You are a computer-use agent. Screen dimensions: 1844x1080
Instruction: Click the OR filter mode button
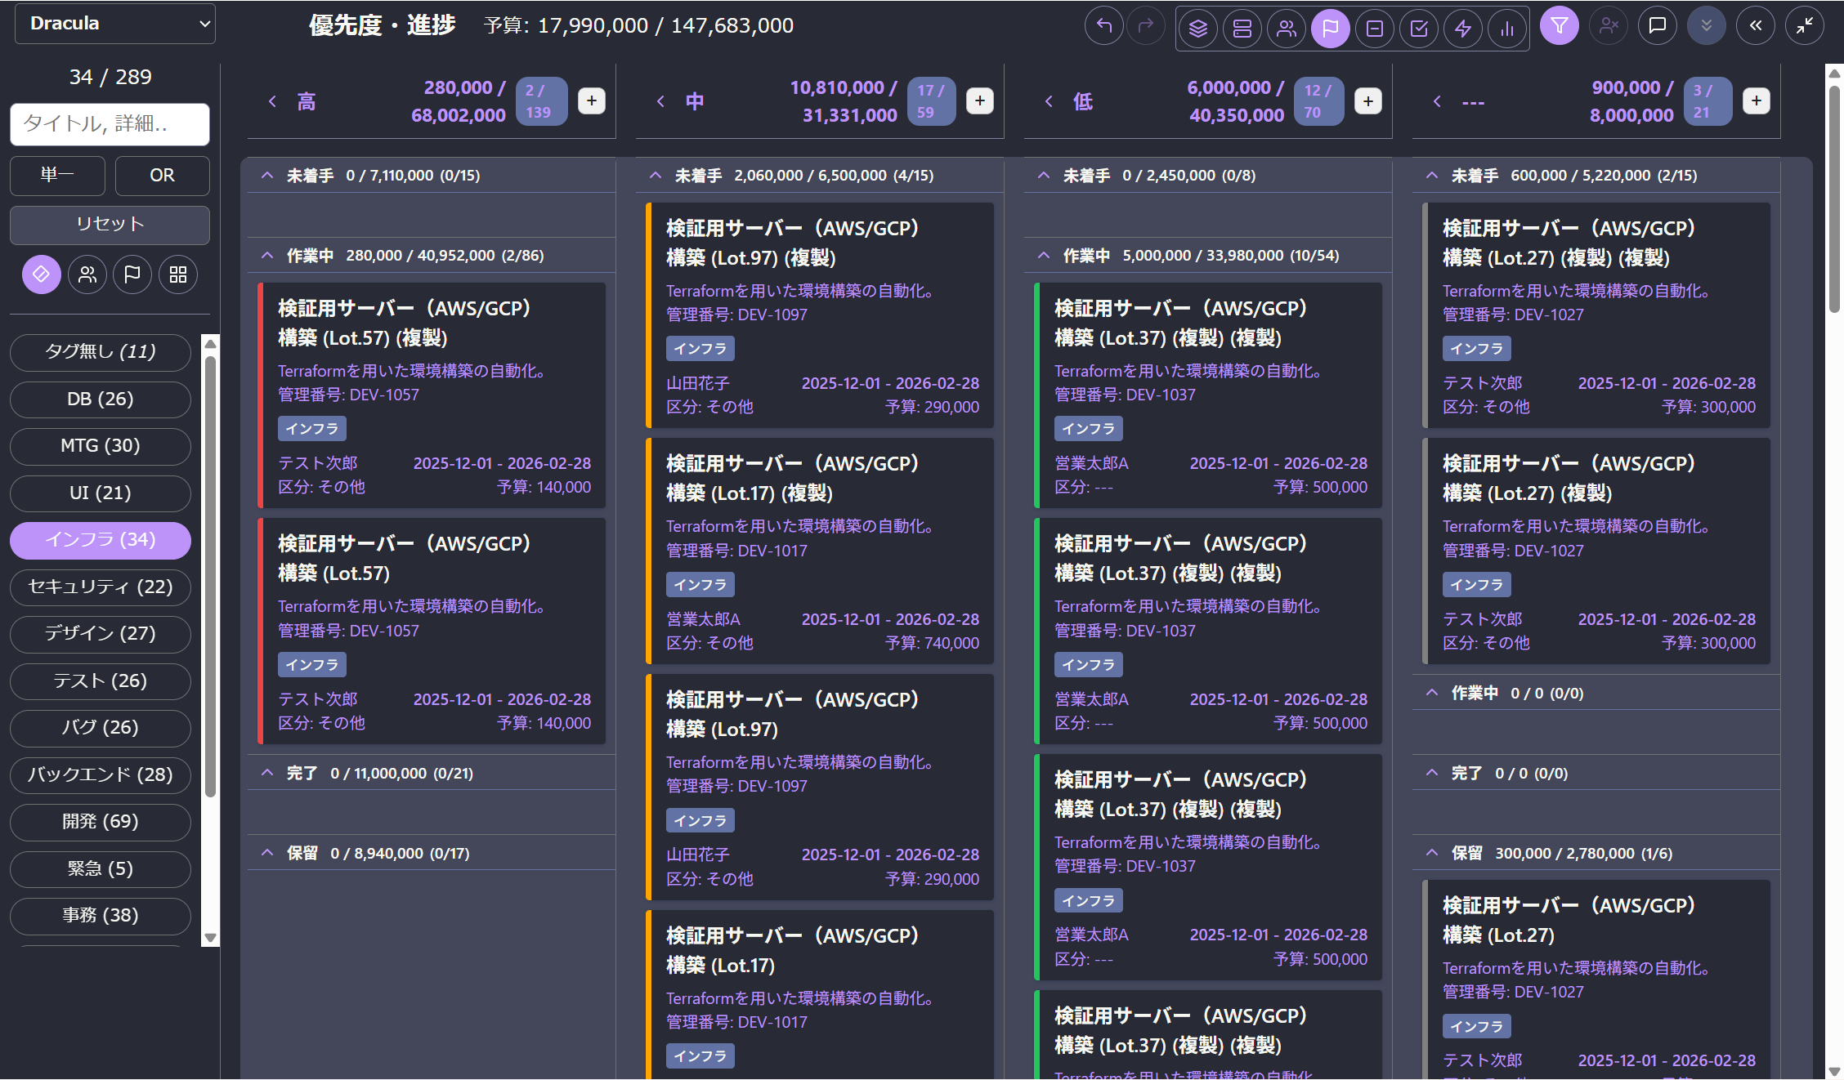(x=162, y=176)
